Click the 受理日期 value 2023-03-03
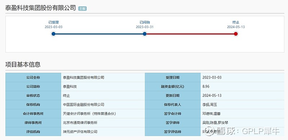Viewport: 288px width, 140px height. coord(212,77)
